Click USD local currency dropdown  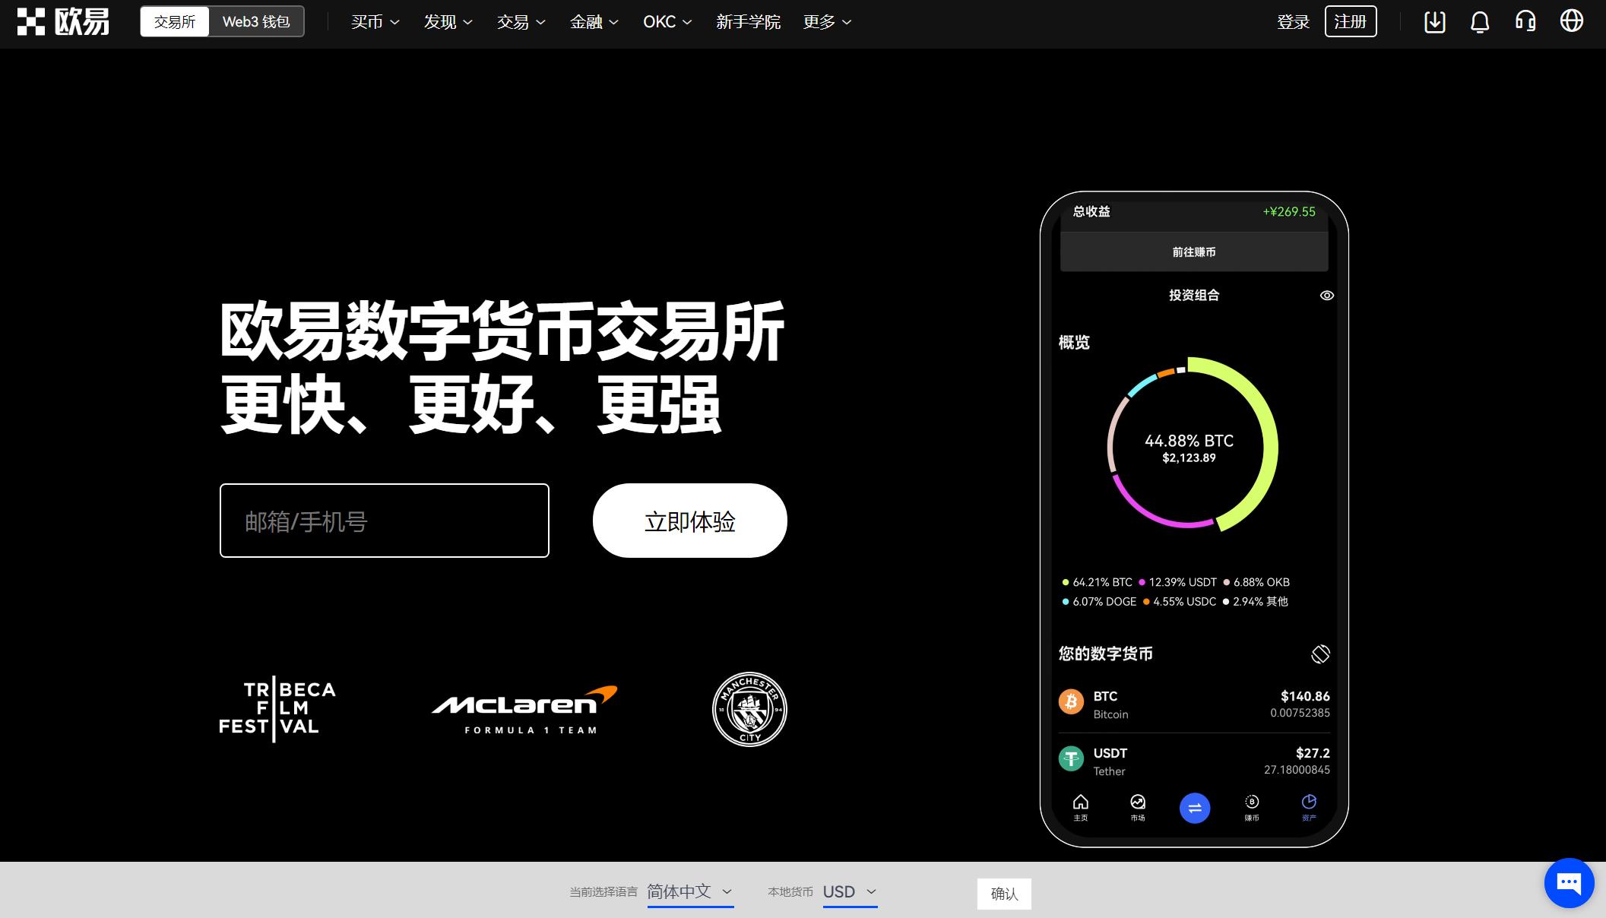click(x=848, y=891)
